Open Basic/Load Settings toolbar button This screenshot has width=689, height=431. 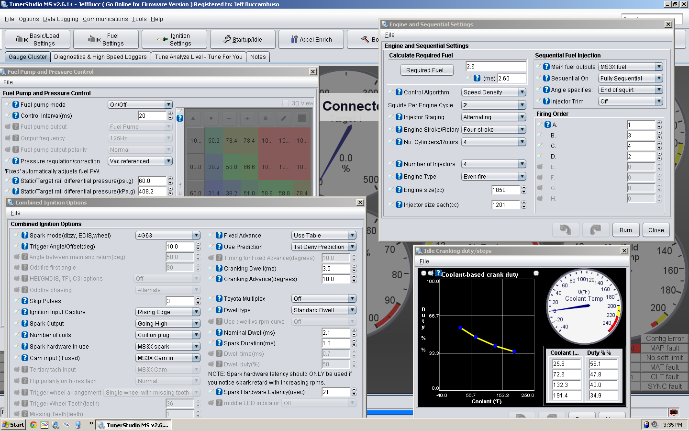(x=37, y=39)
